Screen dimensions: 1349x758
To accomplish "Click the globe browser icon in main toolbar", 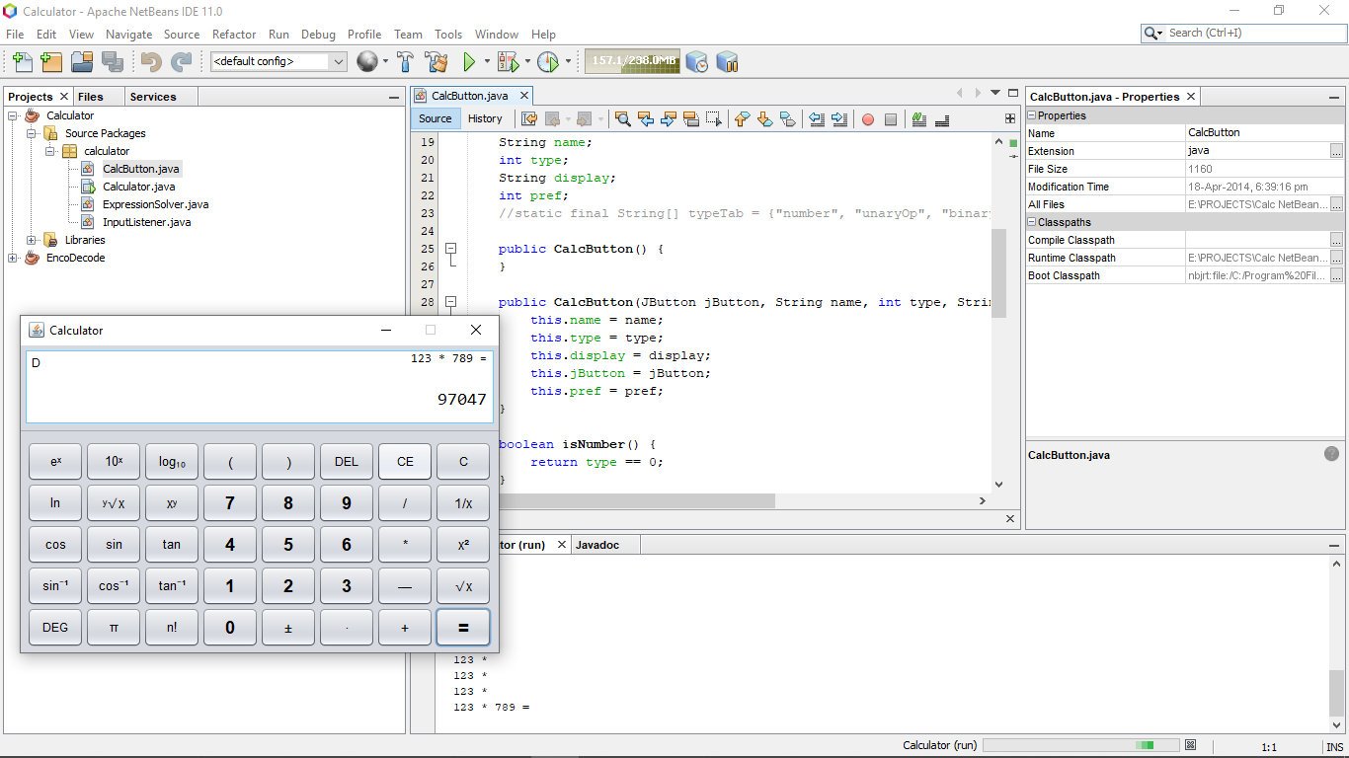I will (366, 62).
